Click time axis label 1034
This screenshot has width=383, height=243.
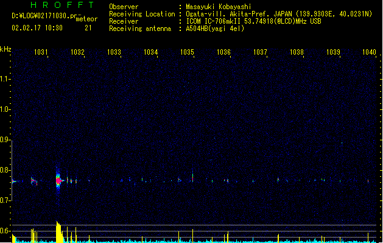(x=151, y=52)
